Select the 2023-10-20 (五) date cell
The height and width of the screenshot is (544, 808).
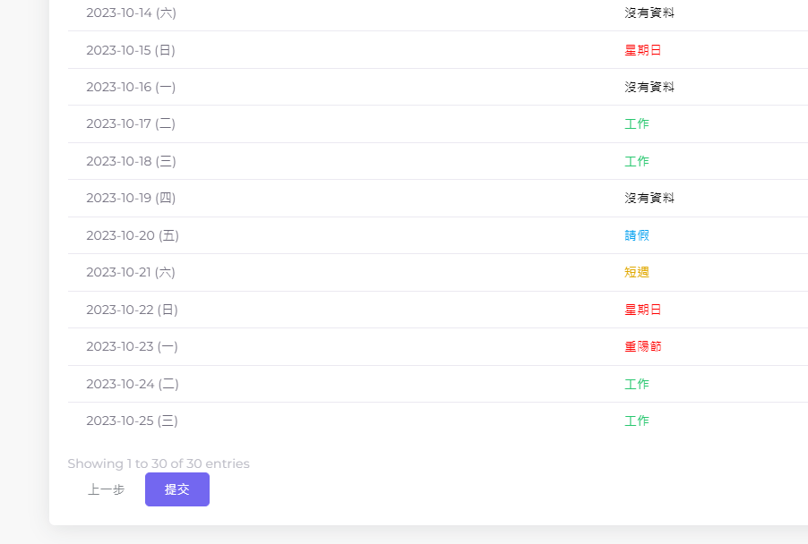coord(133,235)
